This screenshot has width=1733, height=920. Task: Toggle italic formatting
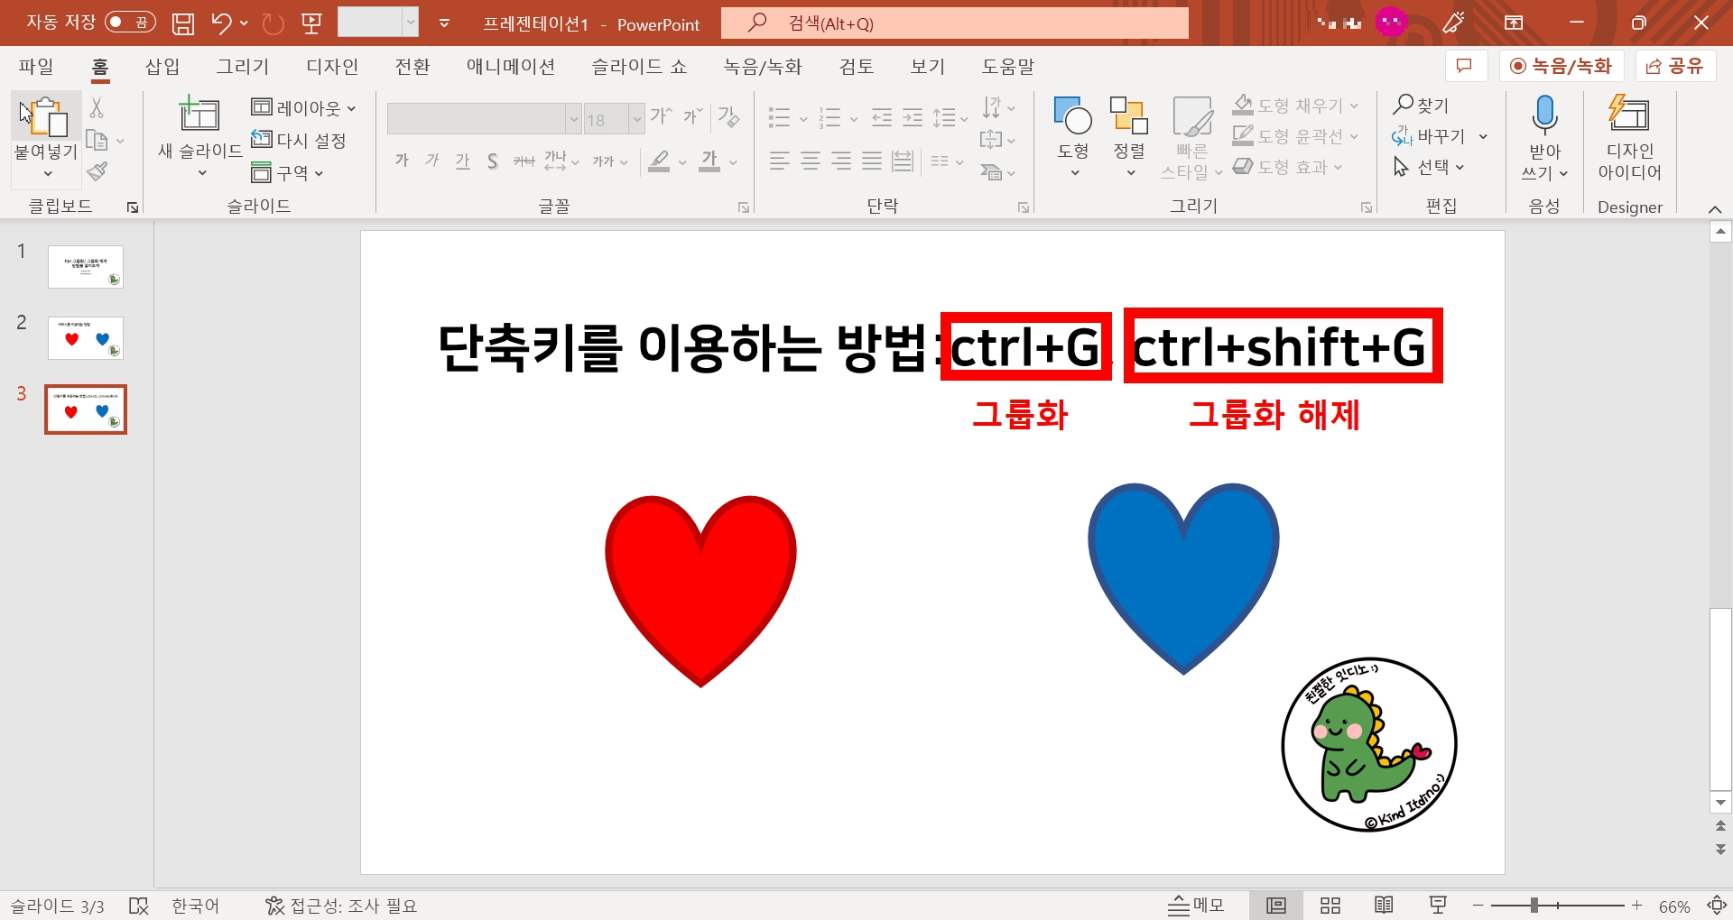click(432, 161)
